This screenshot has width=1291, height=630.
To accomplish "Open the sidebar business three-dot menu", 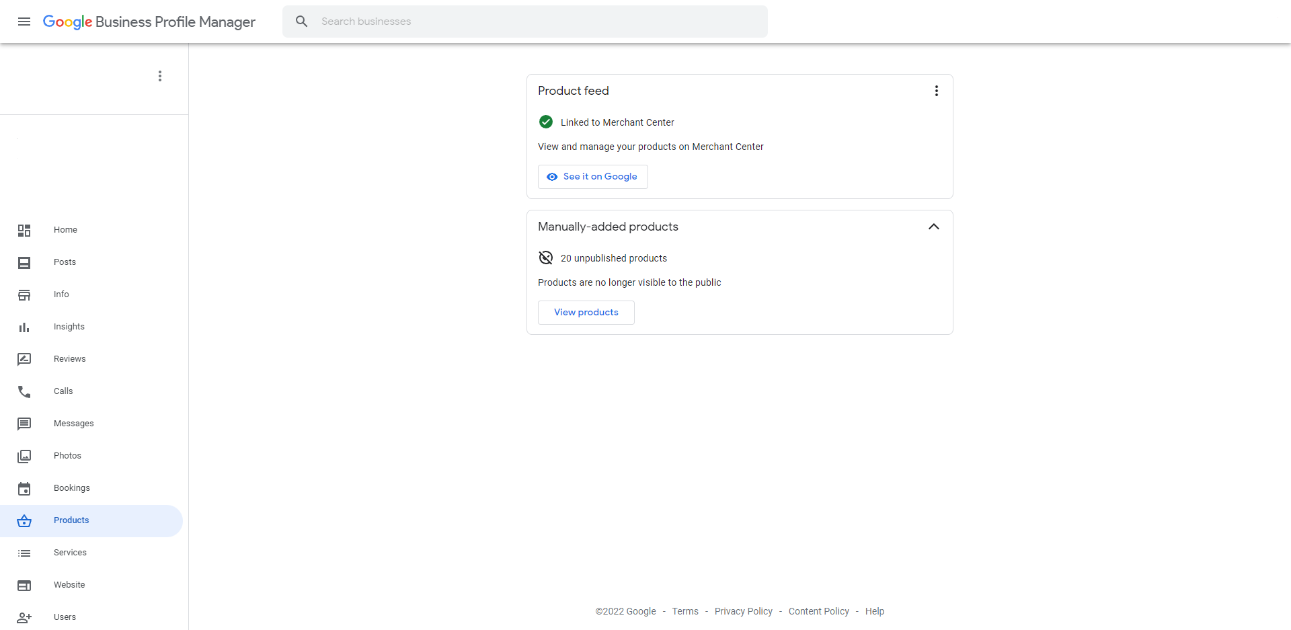I will [160, 76].
